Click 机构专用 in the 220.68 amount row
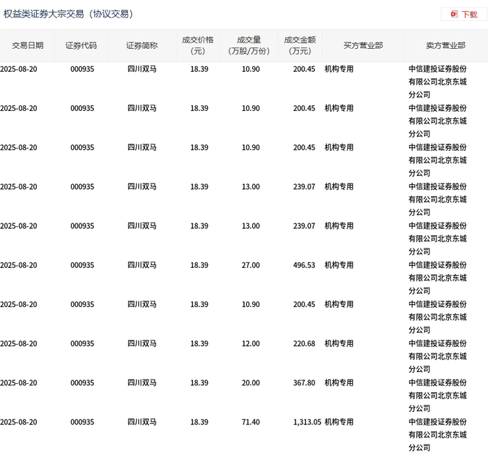This screenshot has width=488, height=455. [x=339, y=344]
